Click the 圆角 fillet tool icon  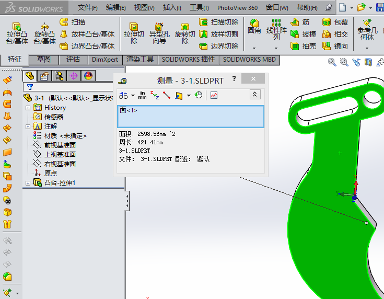click(x=254, y=26)
